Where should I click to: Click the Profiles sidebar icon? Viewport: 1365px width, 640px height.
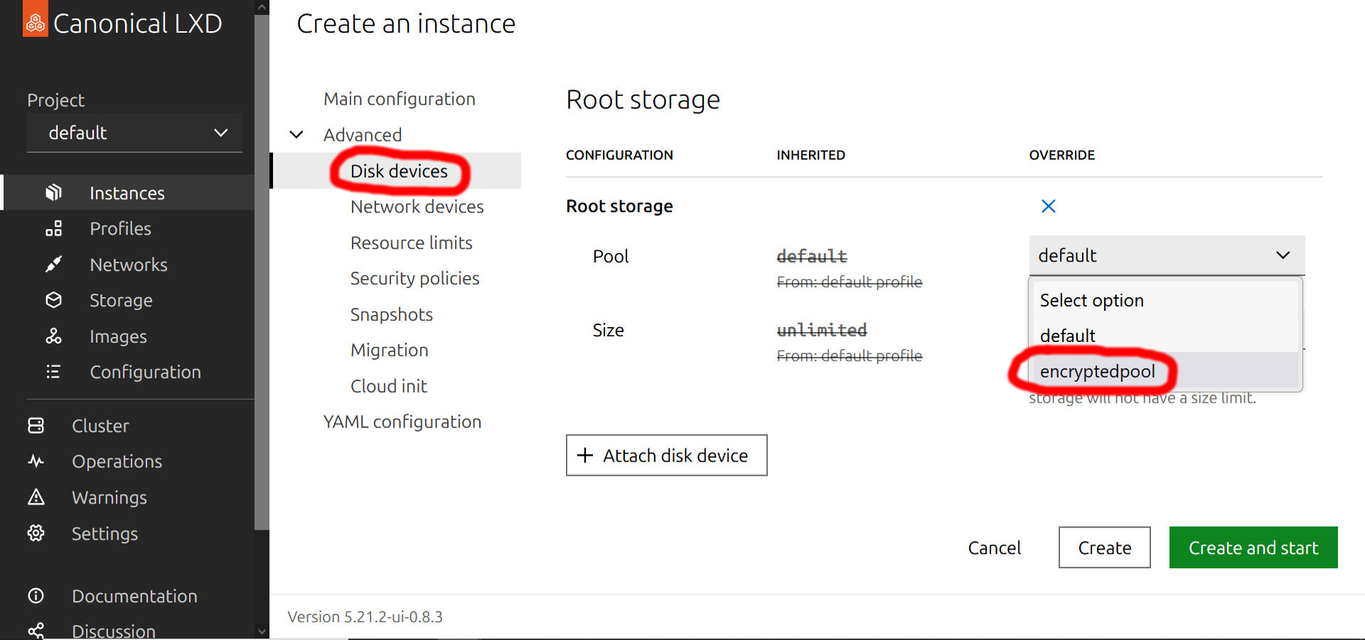tap(53, 228)
